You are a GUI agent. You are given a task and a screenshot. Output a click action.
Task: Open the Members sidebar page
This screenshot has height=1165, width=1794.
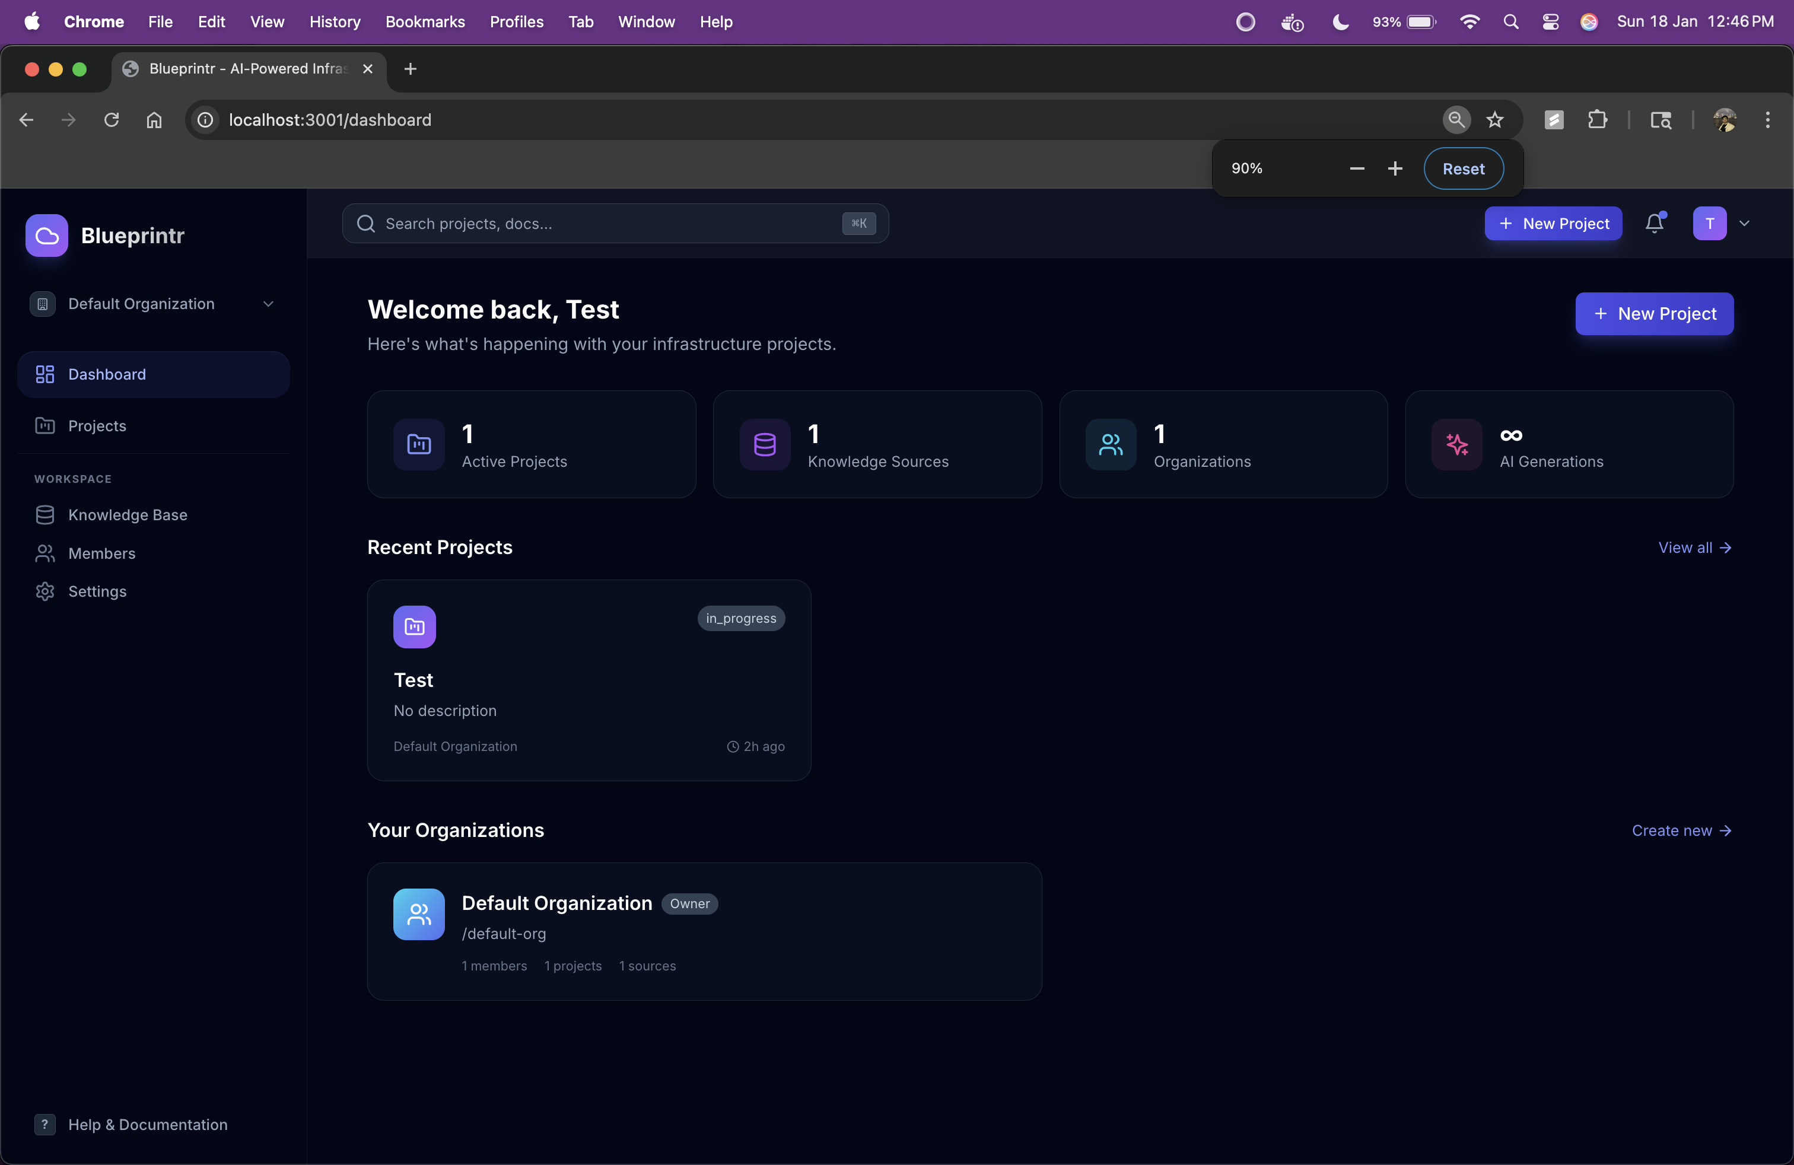coord(102,553)
